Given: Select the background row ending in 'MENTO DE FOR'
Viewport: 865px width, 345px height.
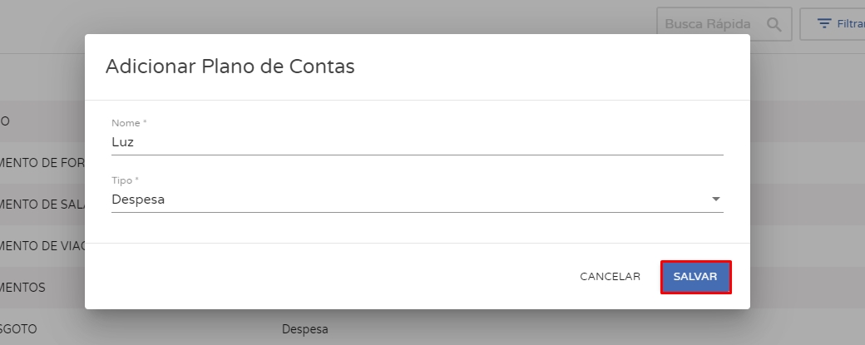Looking at the screenshot, I should (x=42, y=163).
